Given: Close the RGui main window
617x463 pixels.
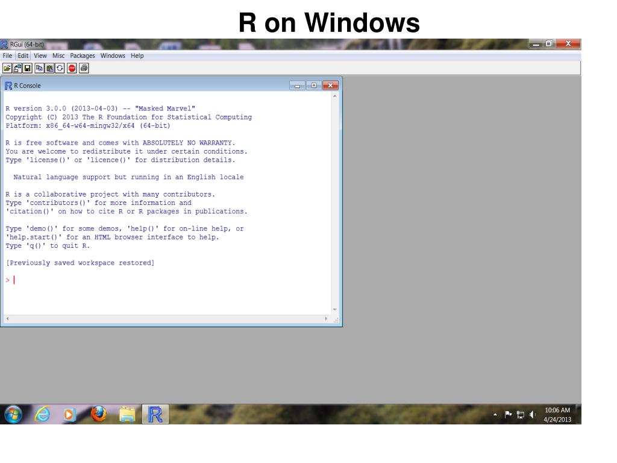Looking at the screenshot, I should [568, 43].
